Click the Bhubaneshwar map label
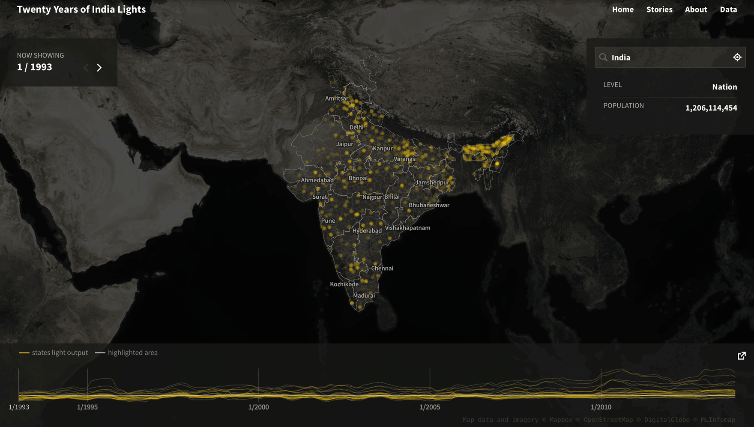The width and height of the screenshot is (754, 427). point(429,205)
